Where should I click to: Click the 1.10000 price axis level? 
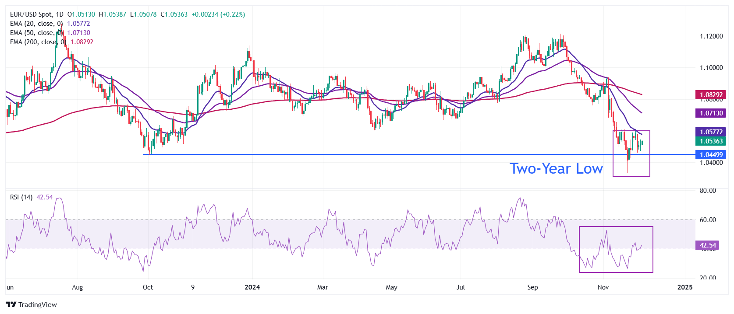point(711,68)
